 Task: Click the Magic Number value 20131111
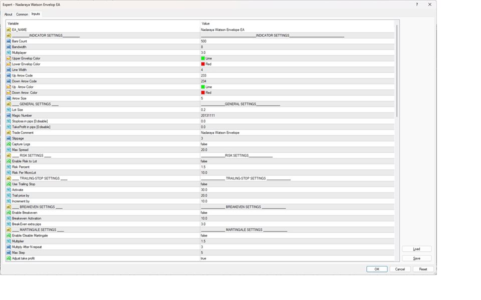pyautogui.click(x=207, y=115)
